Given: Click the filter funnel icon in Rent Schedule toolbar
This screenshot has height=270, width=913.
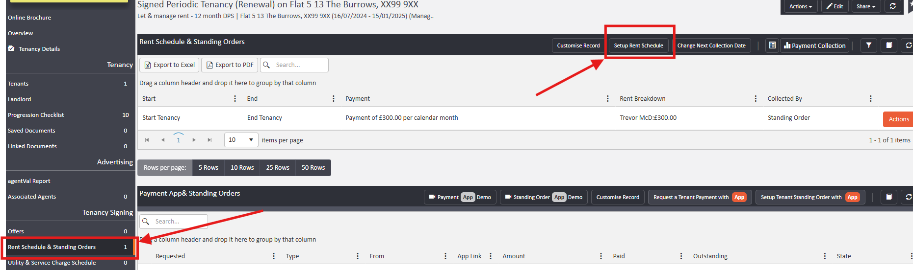Looking at the screenshot, I should pyautogui.click(x=868, y=45).
